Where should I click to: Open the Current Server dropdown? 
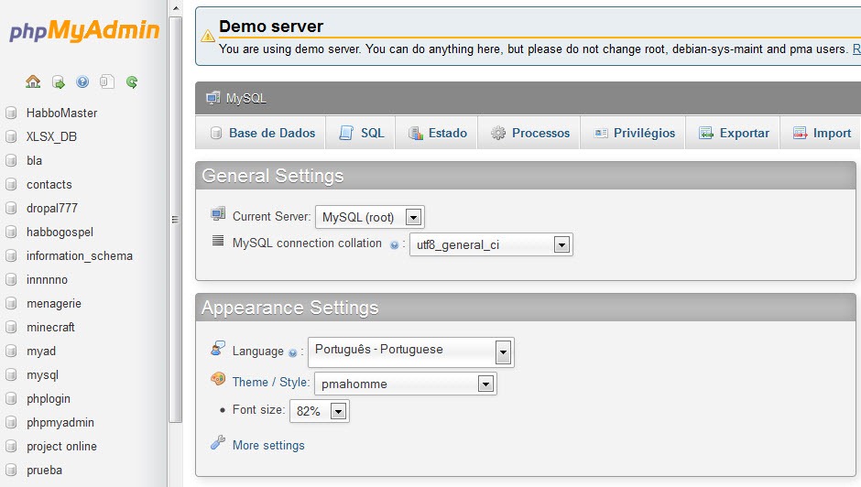pyautogui.click(x=369, y=217)
